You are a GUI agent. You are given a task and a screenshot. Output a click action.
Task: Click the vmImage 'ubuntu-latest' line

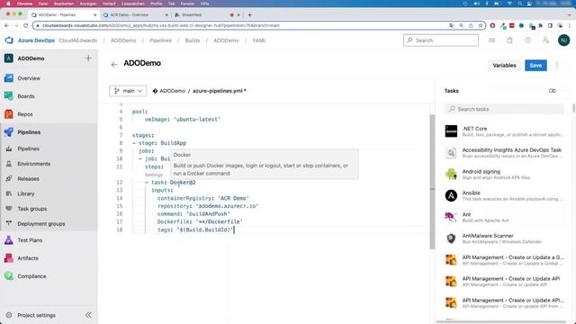pos(182,120)
